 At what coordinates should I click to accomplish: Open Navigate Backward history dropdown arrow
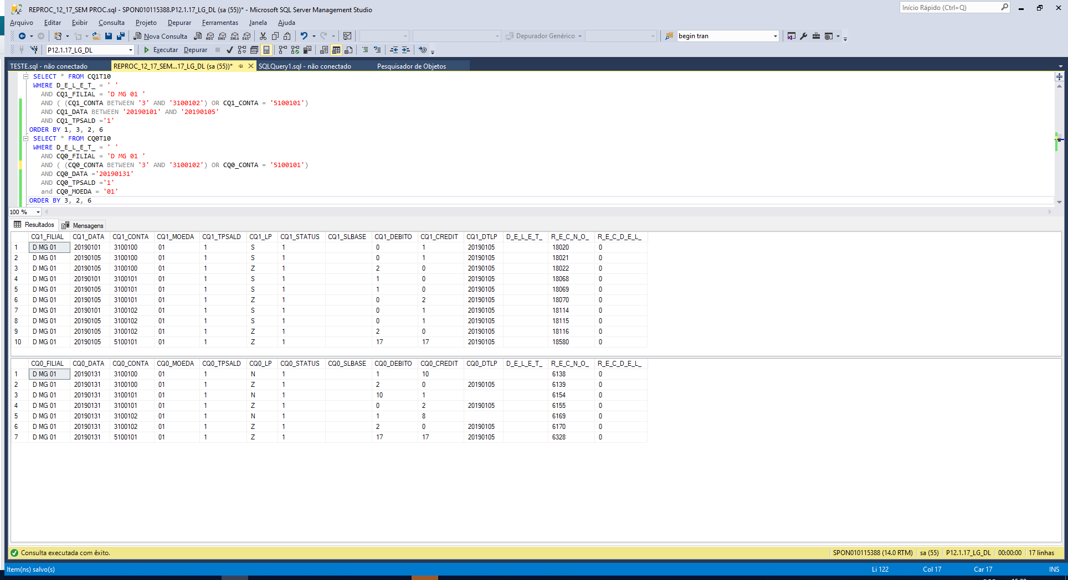click(31, 36)
